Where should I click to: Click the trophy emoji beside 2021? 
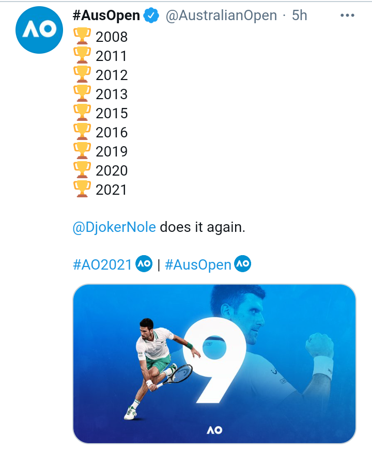[x=82, y=190]
